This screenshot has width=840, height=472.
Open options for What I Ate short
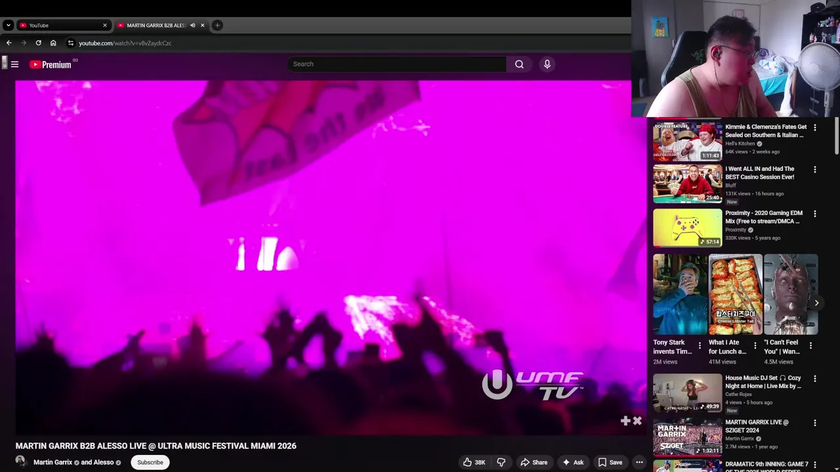[755, 345]
